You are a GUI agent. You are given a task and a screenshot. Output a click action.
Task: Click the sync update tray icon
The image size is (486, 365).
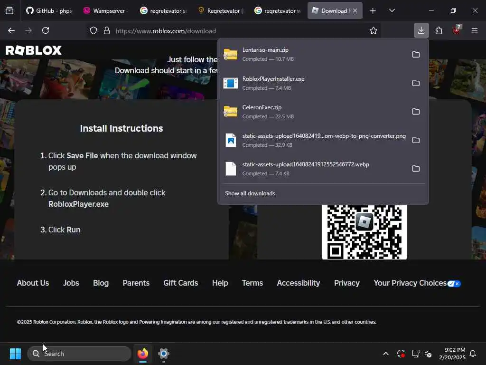click(x=401, y=354)
